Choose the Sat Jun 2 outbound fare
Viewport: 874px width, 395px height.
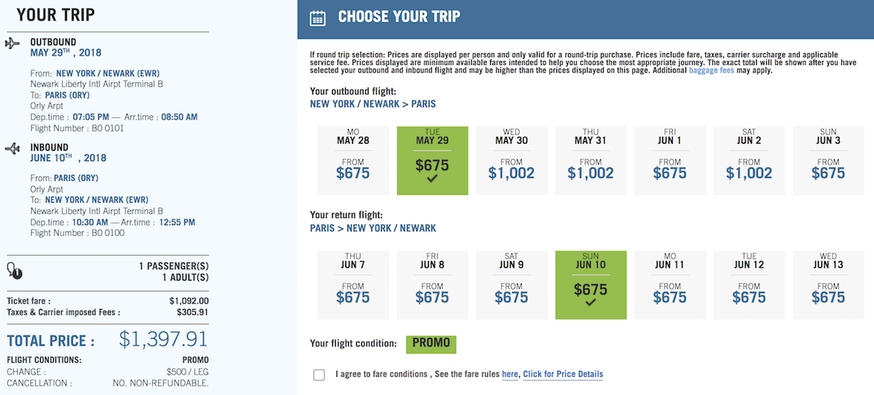coord(749,161)
